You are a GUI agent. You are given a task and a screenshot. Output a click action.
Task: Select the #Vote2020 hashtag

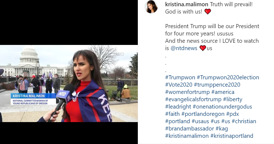coord(179,85)
